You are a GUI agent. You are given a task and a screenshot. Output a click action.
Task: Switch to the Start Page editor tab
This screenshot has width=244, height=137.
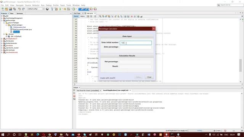(x=77, y=13)
